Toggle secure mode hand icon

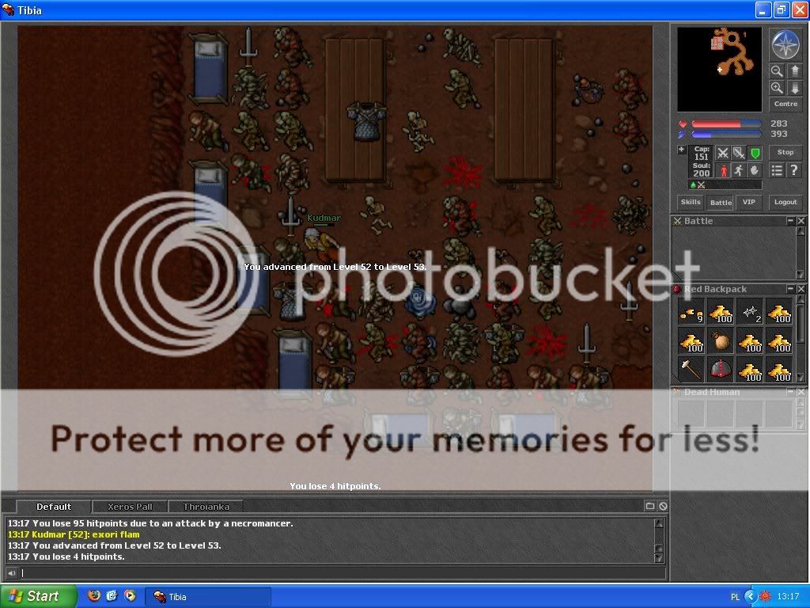(x=755, y=170)
